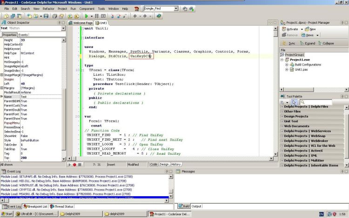
Task: Open the Run button dropdown arrow
Action: click(92, 16)
